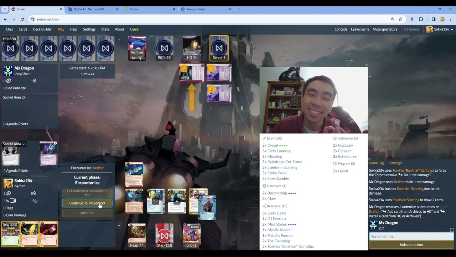This screenshot has height=257, width=456.
Task: Open Help in the navigation bar
Action: coord(73,29)
